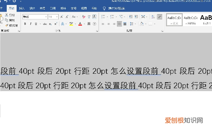Open Asian layout icon
This screenshot has width=212, height=127.
pyautogui.click(x=143, y=17)
